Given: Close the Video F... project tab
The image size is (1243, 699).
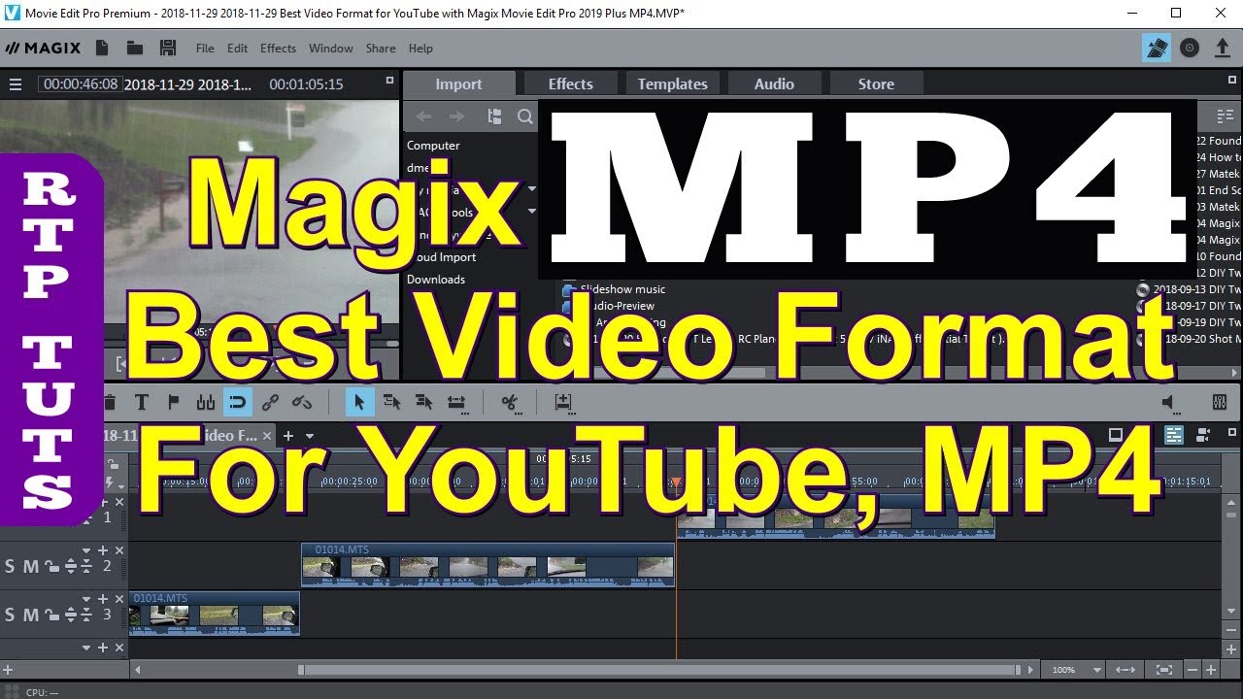Looking at the screenshot, I should coord(265,436).
